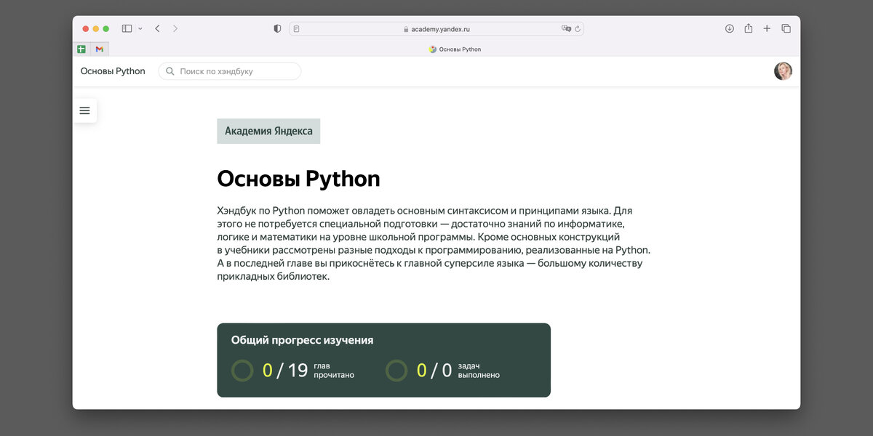Click the 0 / 0 task counter

click(434, 371)
